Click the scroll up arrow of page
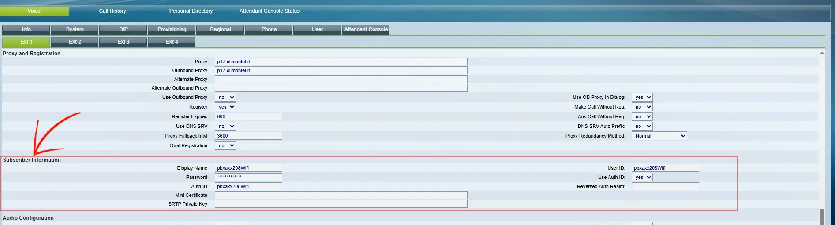Screen dimensions: 835x225 tap(821, 53)
